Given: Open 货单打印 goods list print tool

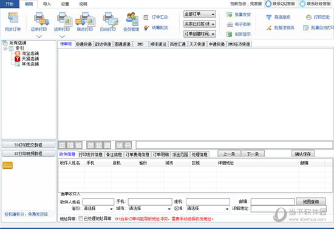Looking at the screenshot, I should coord(64,19).
